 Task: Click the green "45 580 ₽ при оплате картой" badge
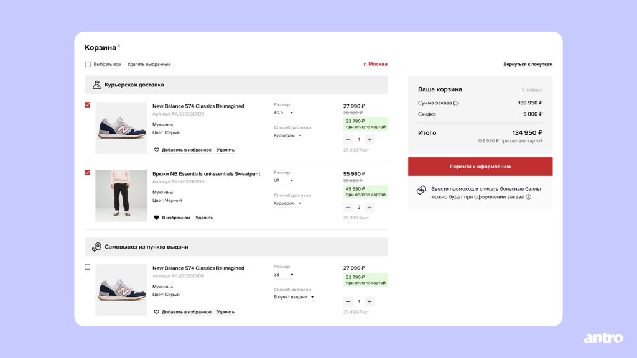366,191
